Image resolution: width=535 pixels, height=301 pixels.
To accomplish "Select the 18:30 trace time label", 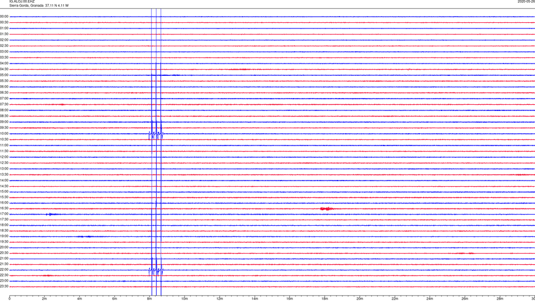I will (4, 231).
